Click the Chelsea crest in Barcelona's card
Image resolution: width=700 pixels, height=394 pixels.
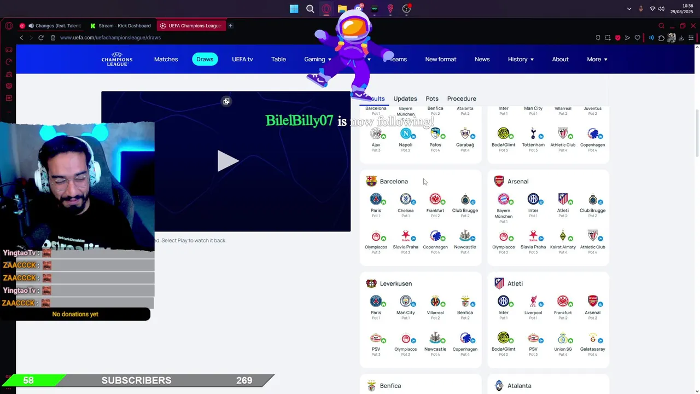point(405,199)
